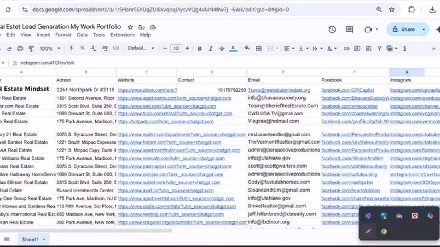Viewport: 440px width, 247px height.
Task: Open the zillow.com/rent link
Action: tap(147, 90)
